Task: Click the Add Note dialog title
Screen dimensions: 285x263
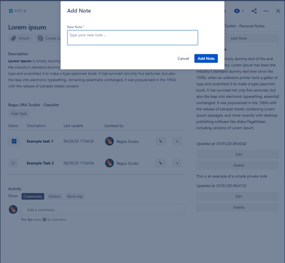Action: (x=79, y=11)
